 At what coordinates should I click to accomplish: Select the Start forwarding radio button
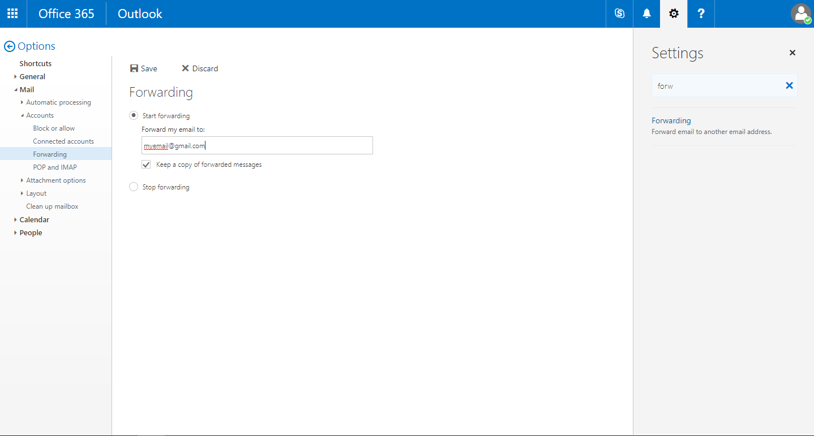pos(134,115)
